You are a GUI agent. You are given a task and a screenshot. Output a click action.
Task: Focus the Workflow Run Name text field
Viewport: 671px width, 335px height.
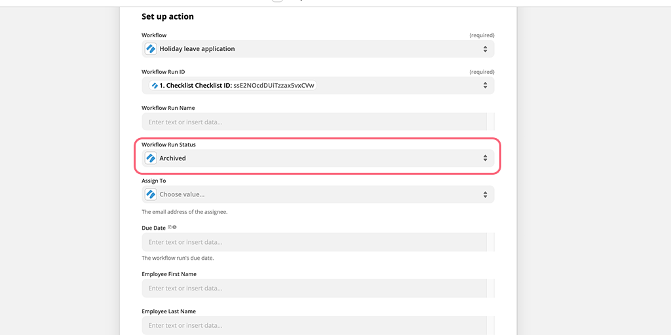314,122
